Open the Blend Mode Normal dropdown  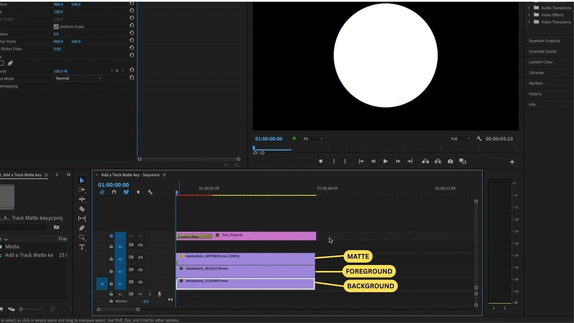coord(78,78)
